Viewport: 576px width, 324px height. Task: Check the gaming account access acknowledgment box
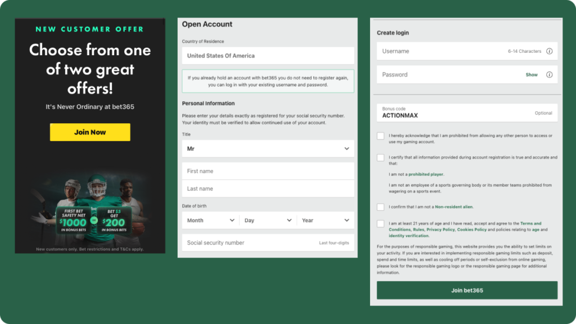pyautogui.click(x=381, y=136)
